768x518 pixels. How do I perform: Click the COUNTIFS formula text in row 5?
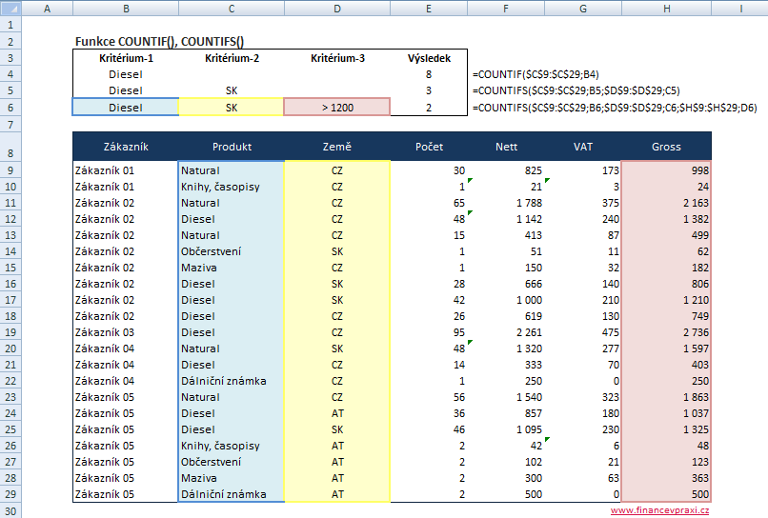click(x=576, y=90)
